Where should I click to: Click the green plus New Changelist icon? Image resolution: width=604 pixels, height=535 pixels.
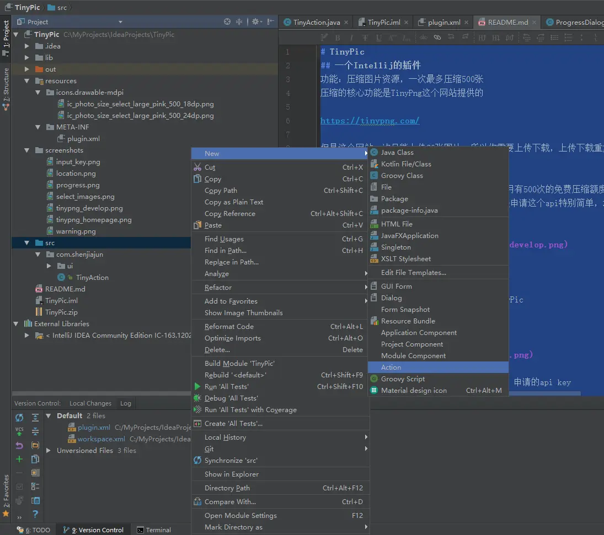(19, 459)
